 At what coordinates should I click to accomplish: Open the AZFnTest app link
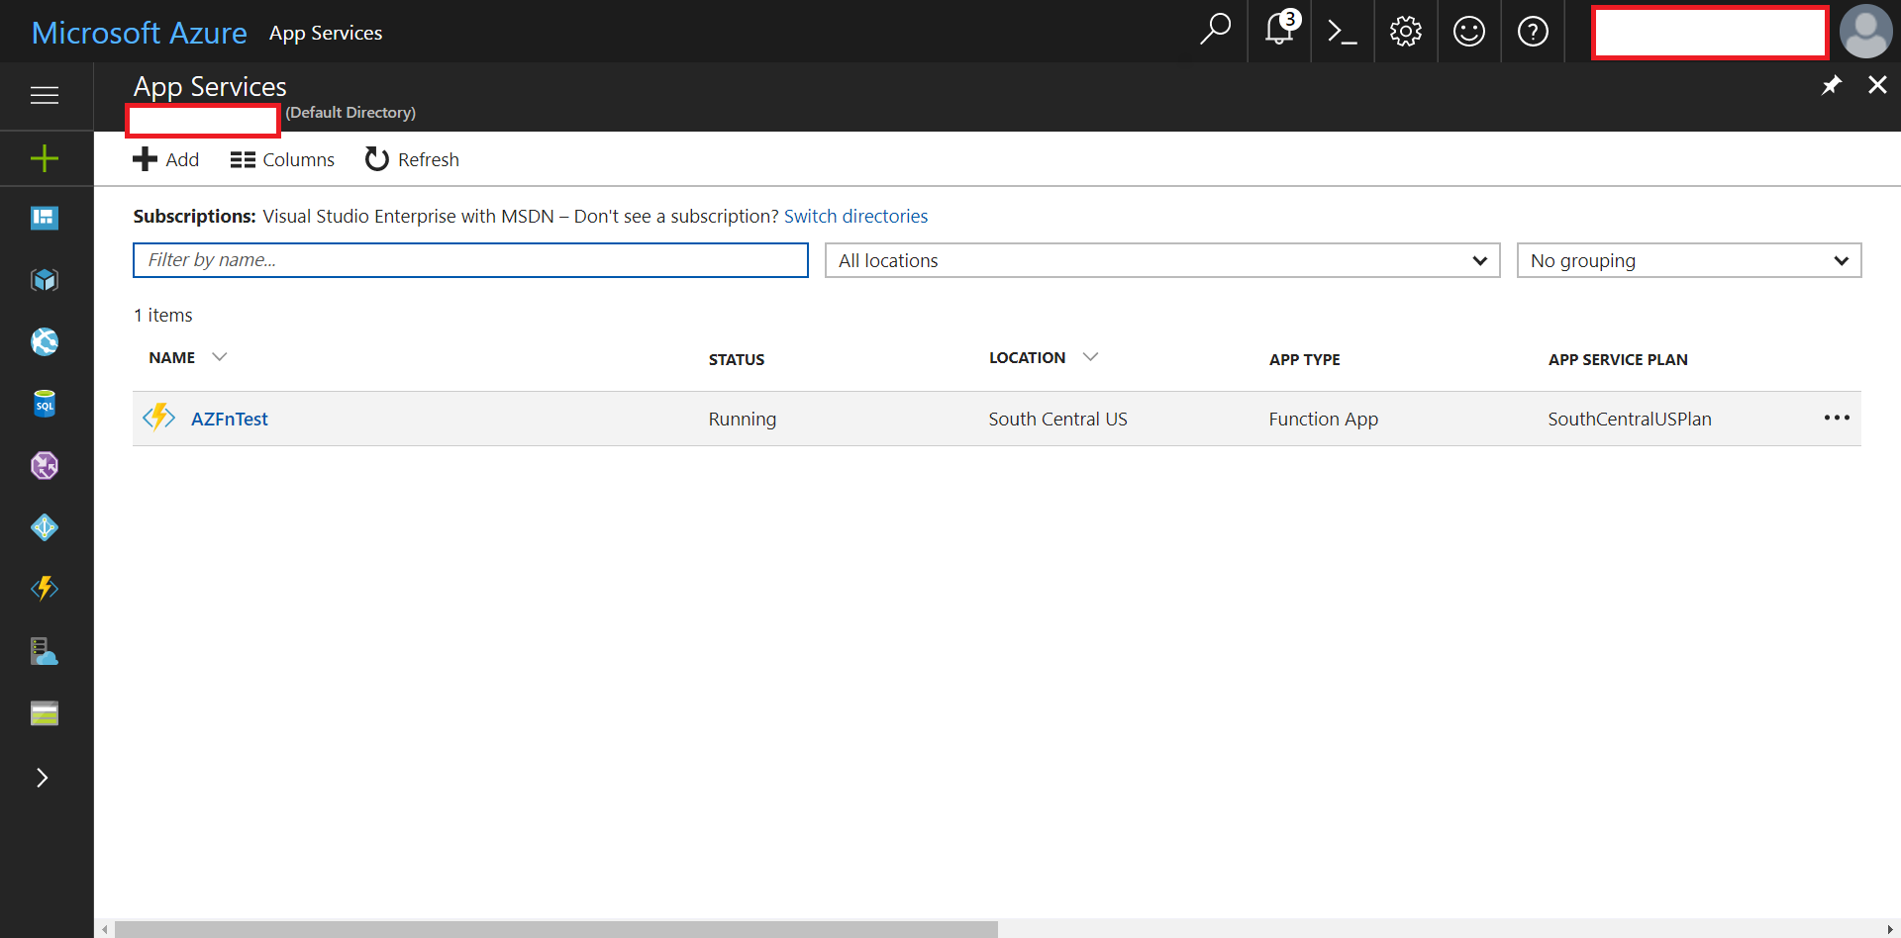pos(230,419)
